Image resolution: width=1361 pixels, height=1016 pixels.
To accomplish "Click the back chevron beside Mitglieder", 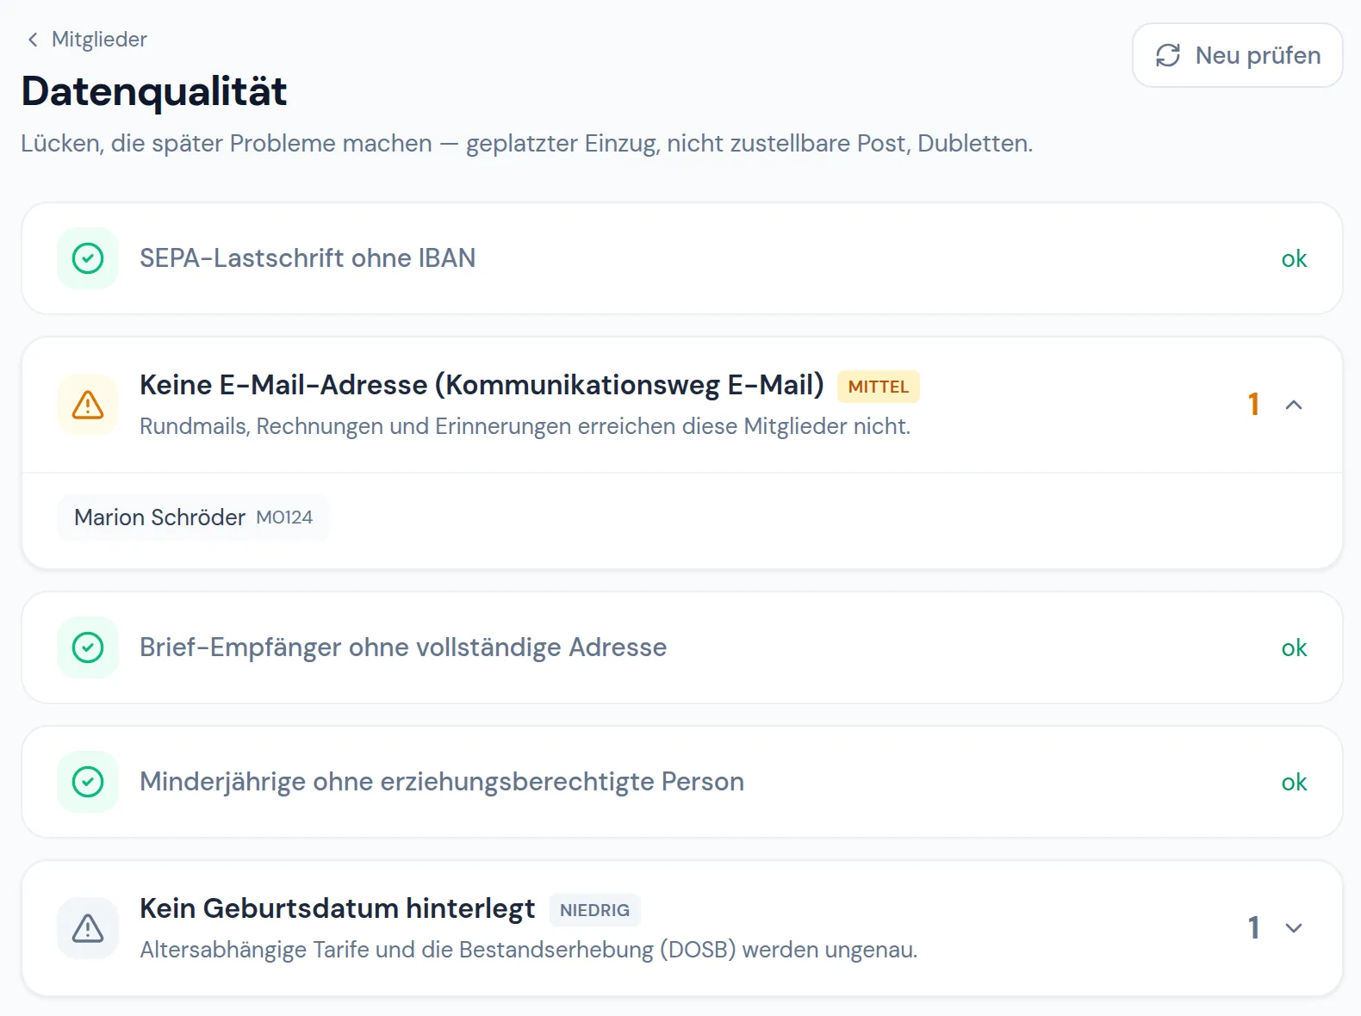I will pos(33,40).
